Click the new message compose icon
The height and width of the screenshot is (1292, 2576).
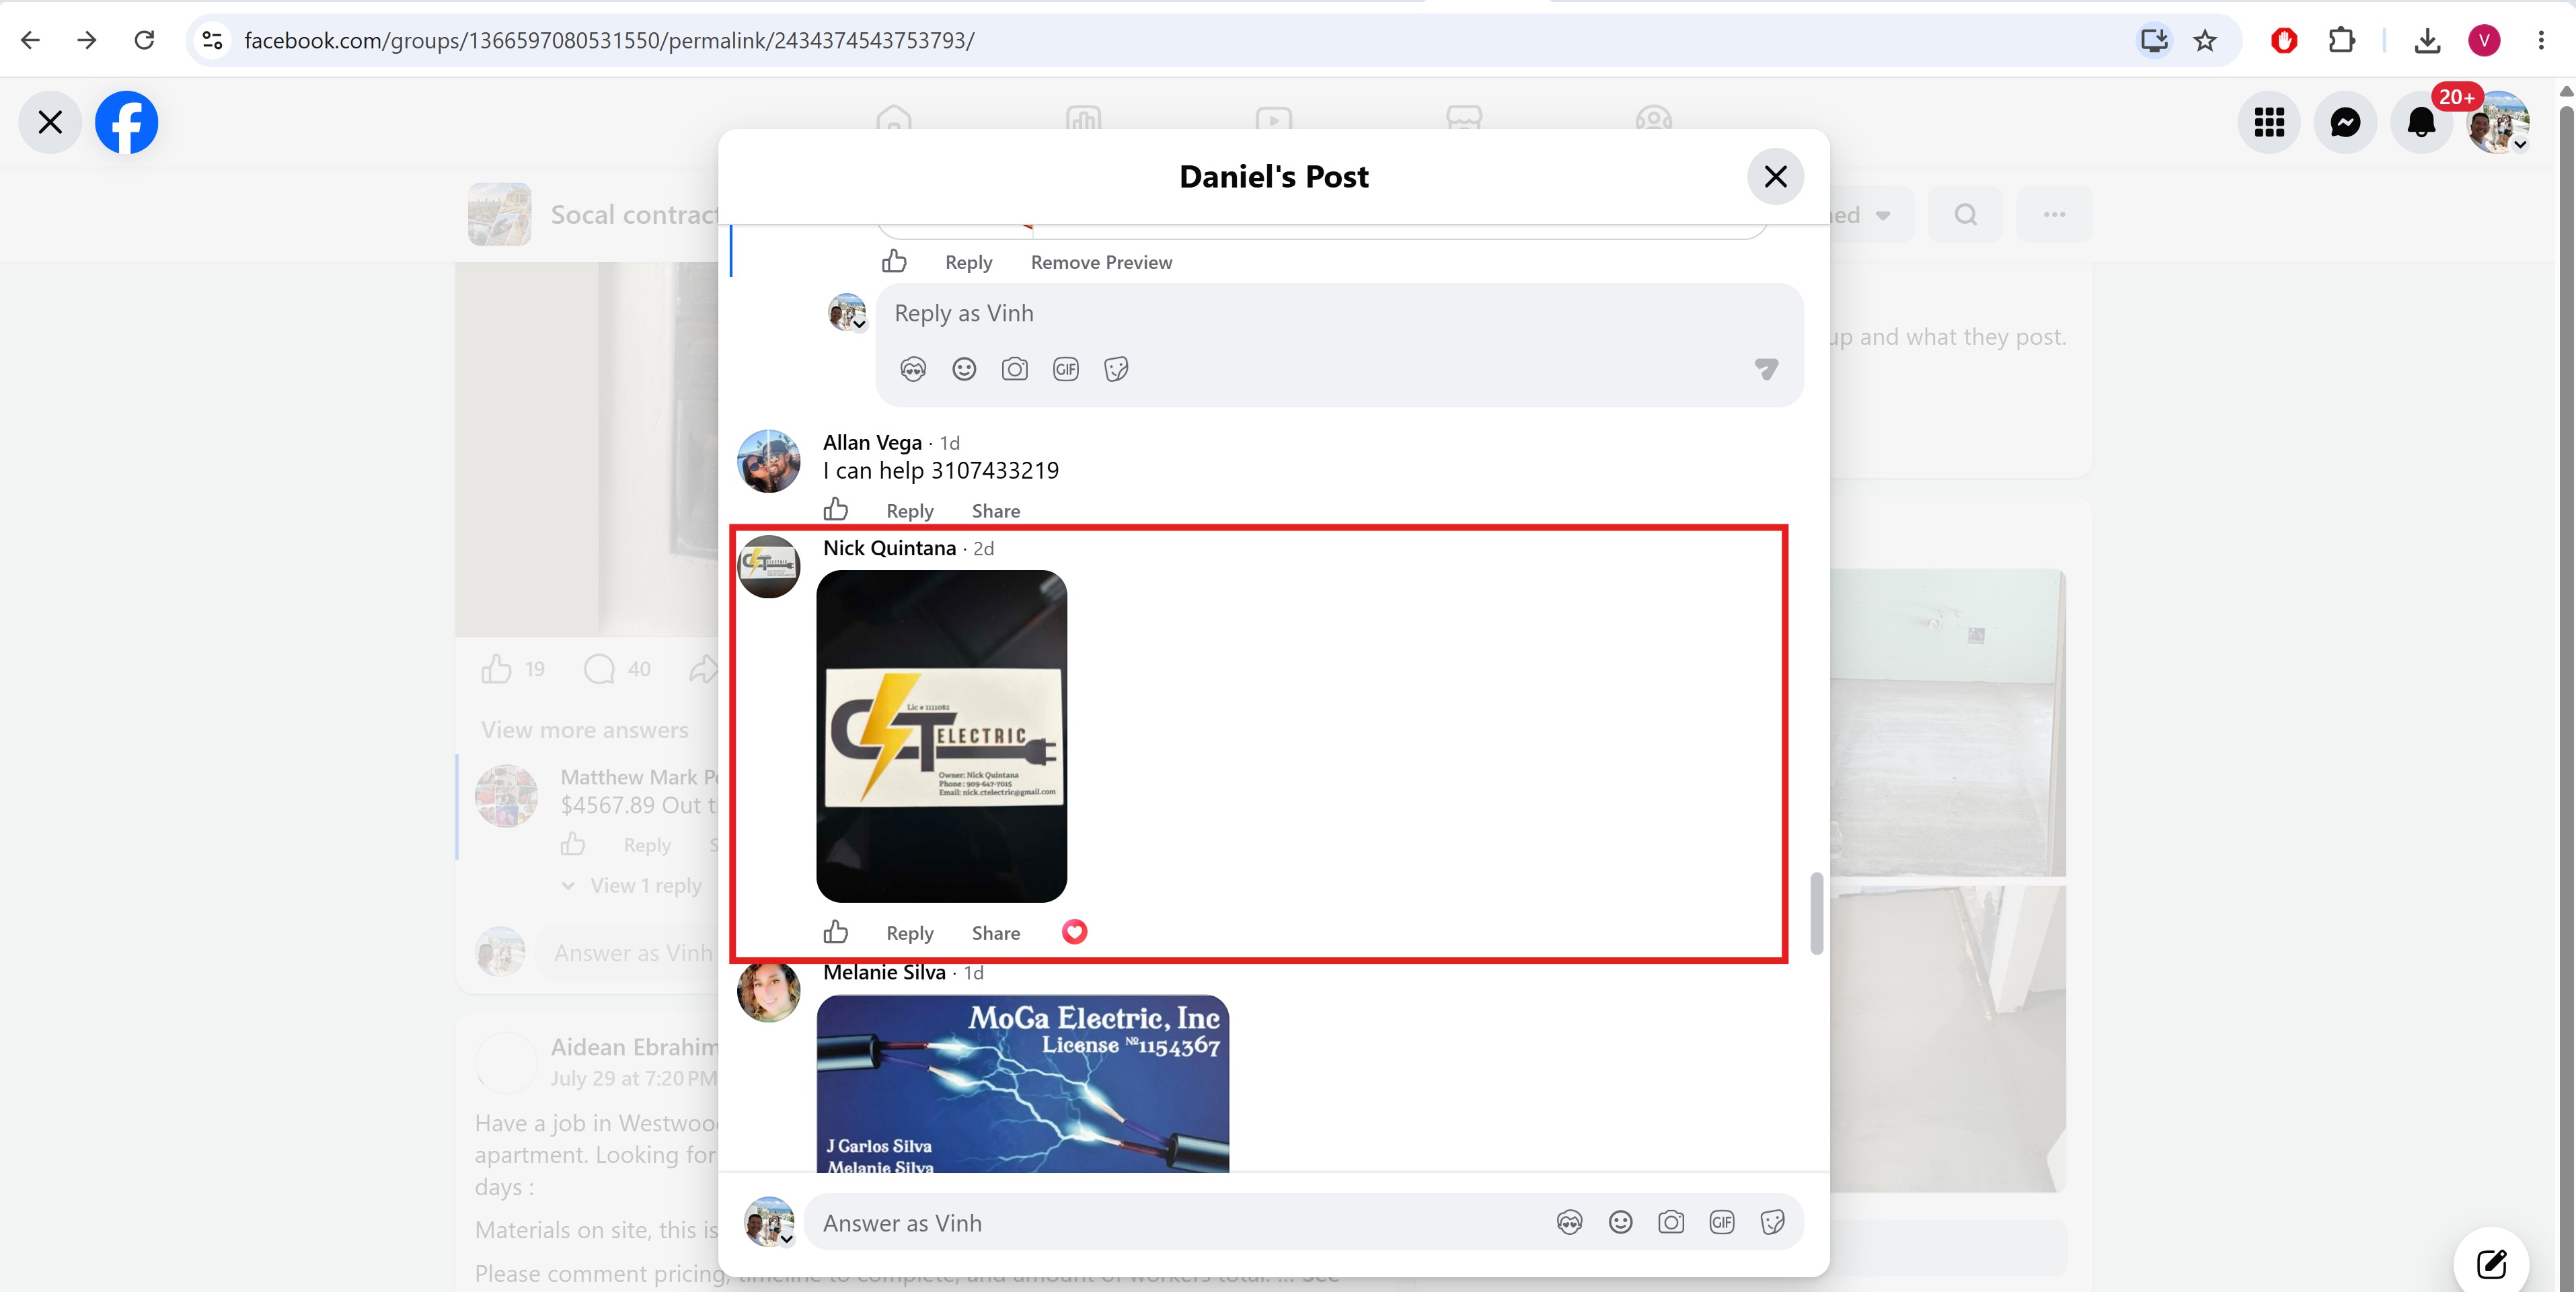tap(2491, 1264)
